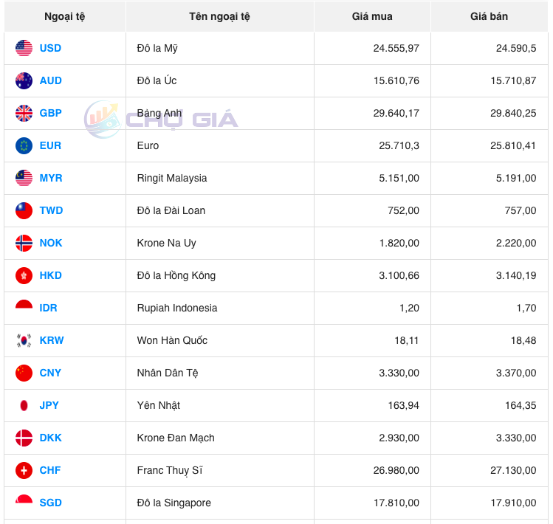553x524 pixels.
Task: Click the 'Giá bán' column header
Action: coord(489,16)
